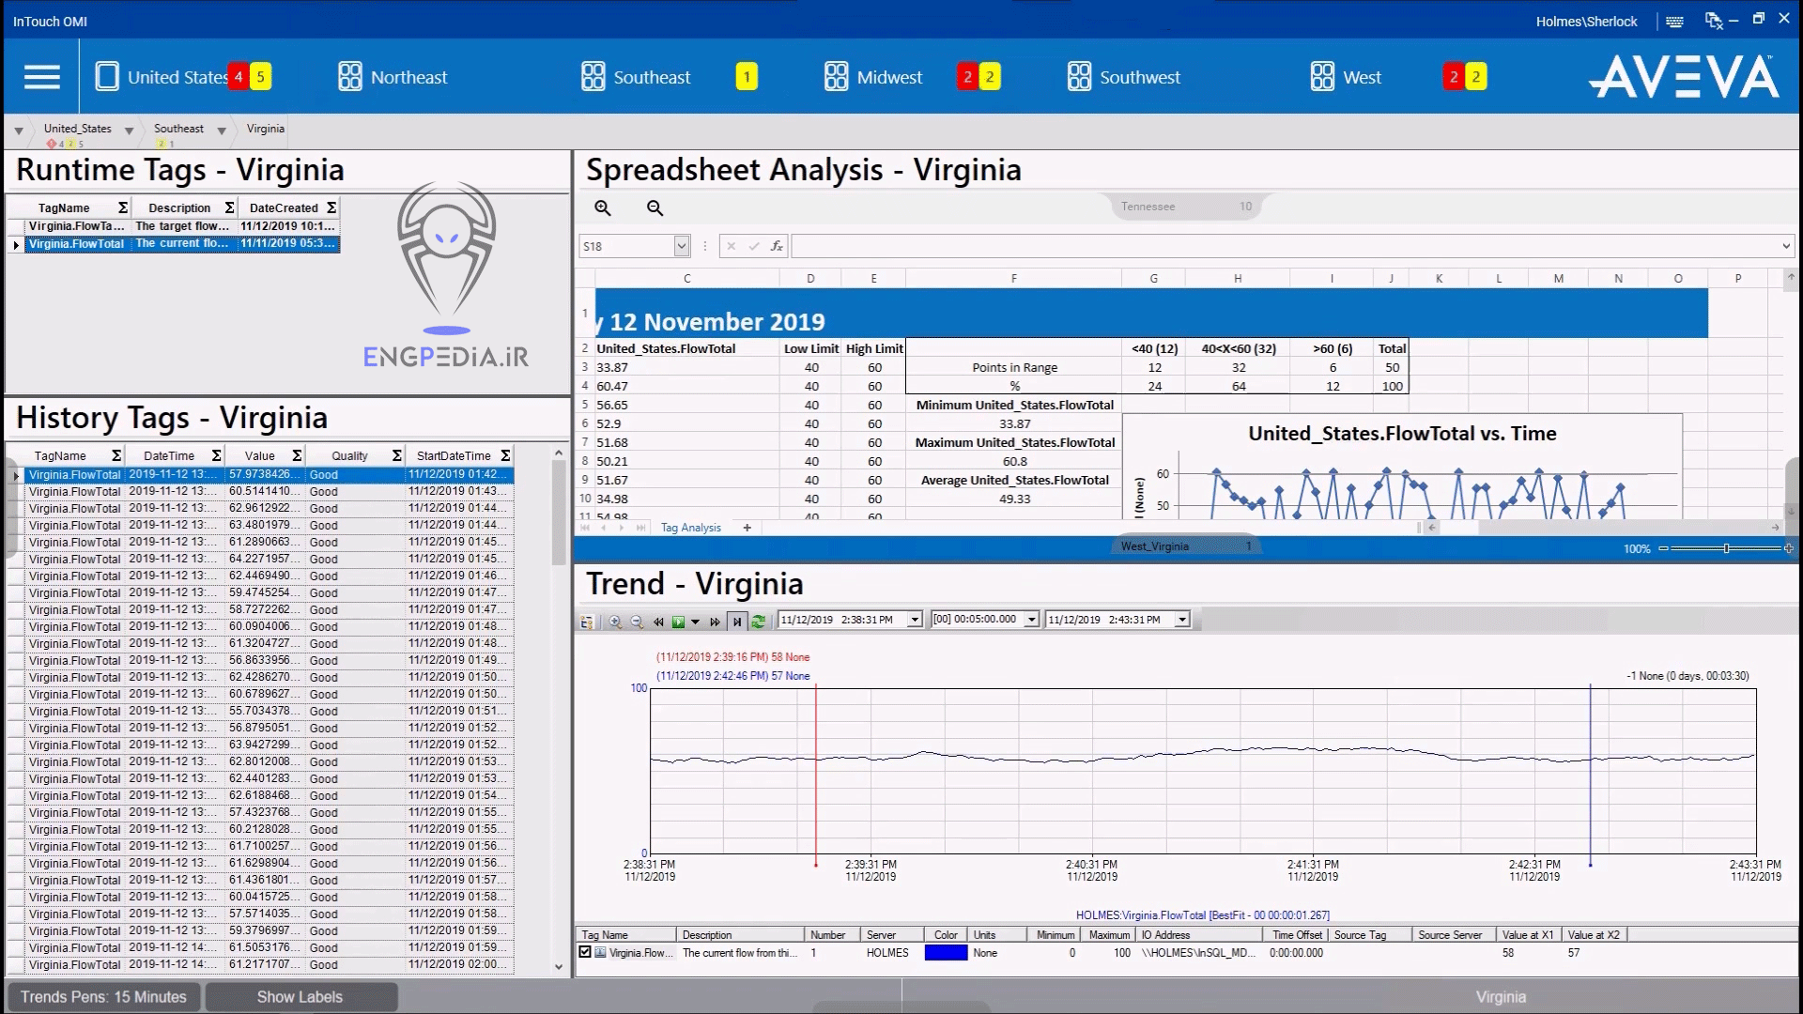The height and width of the screenshot is (1014, 1803).
Task: Click the yellow alarm badge on Southeast
Action: point(747,77)
